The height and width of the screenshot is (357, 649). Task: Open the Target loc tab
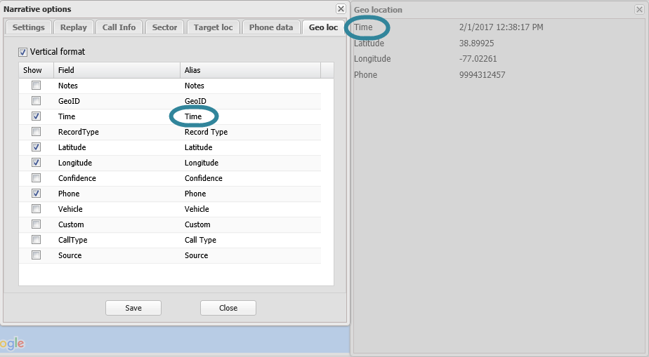pos(214,27)
